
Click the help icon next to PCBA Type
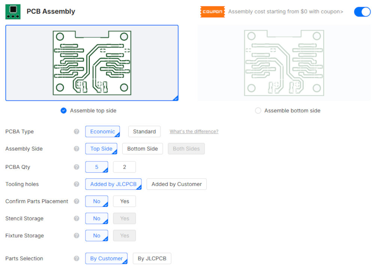pos(76,132)
